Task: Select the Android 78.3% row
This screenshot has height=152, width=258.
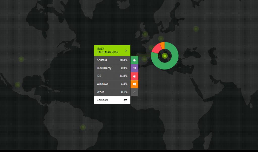Action: click(112, 60)
